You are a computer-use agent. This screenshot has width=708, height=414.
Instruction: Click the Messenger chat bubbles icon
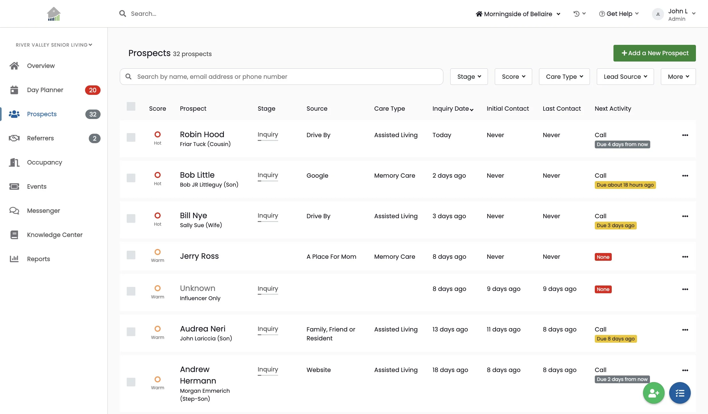pyautogui.click(x=14, y=210)
